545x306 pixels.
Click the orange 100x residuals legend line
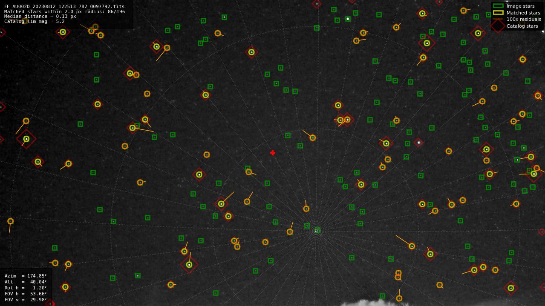click(x=498, y=19)
